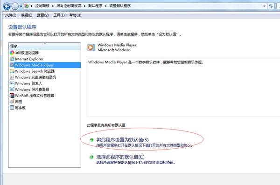Viewport: 280px width, 185px height.
Task: Expand the arrow after 默认程序 breadcrumb
Action: coord(106,6)
